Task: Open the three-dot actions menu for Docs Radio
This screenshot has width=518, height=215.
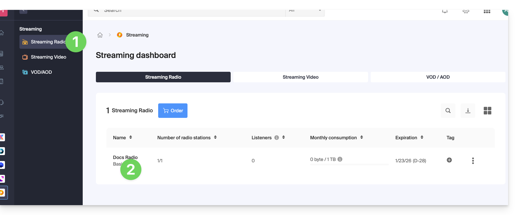Action: click(x=473, y=161)
